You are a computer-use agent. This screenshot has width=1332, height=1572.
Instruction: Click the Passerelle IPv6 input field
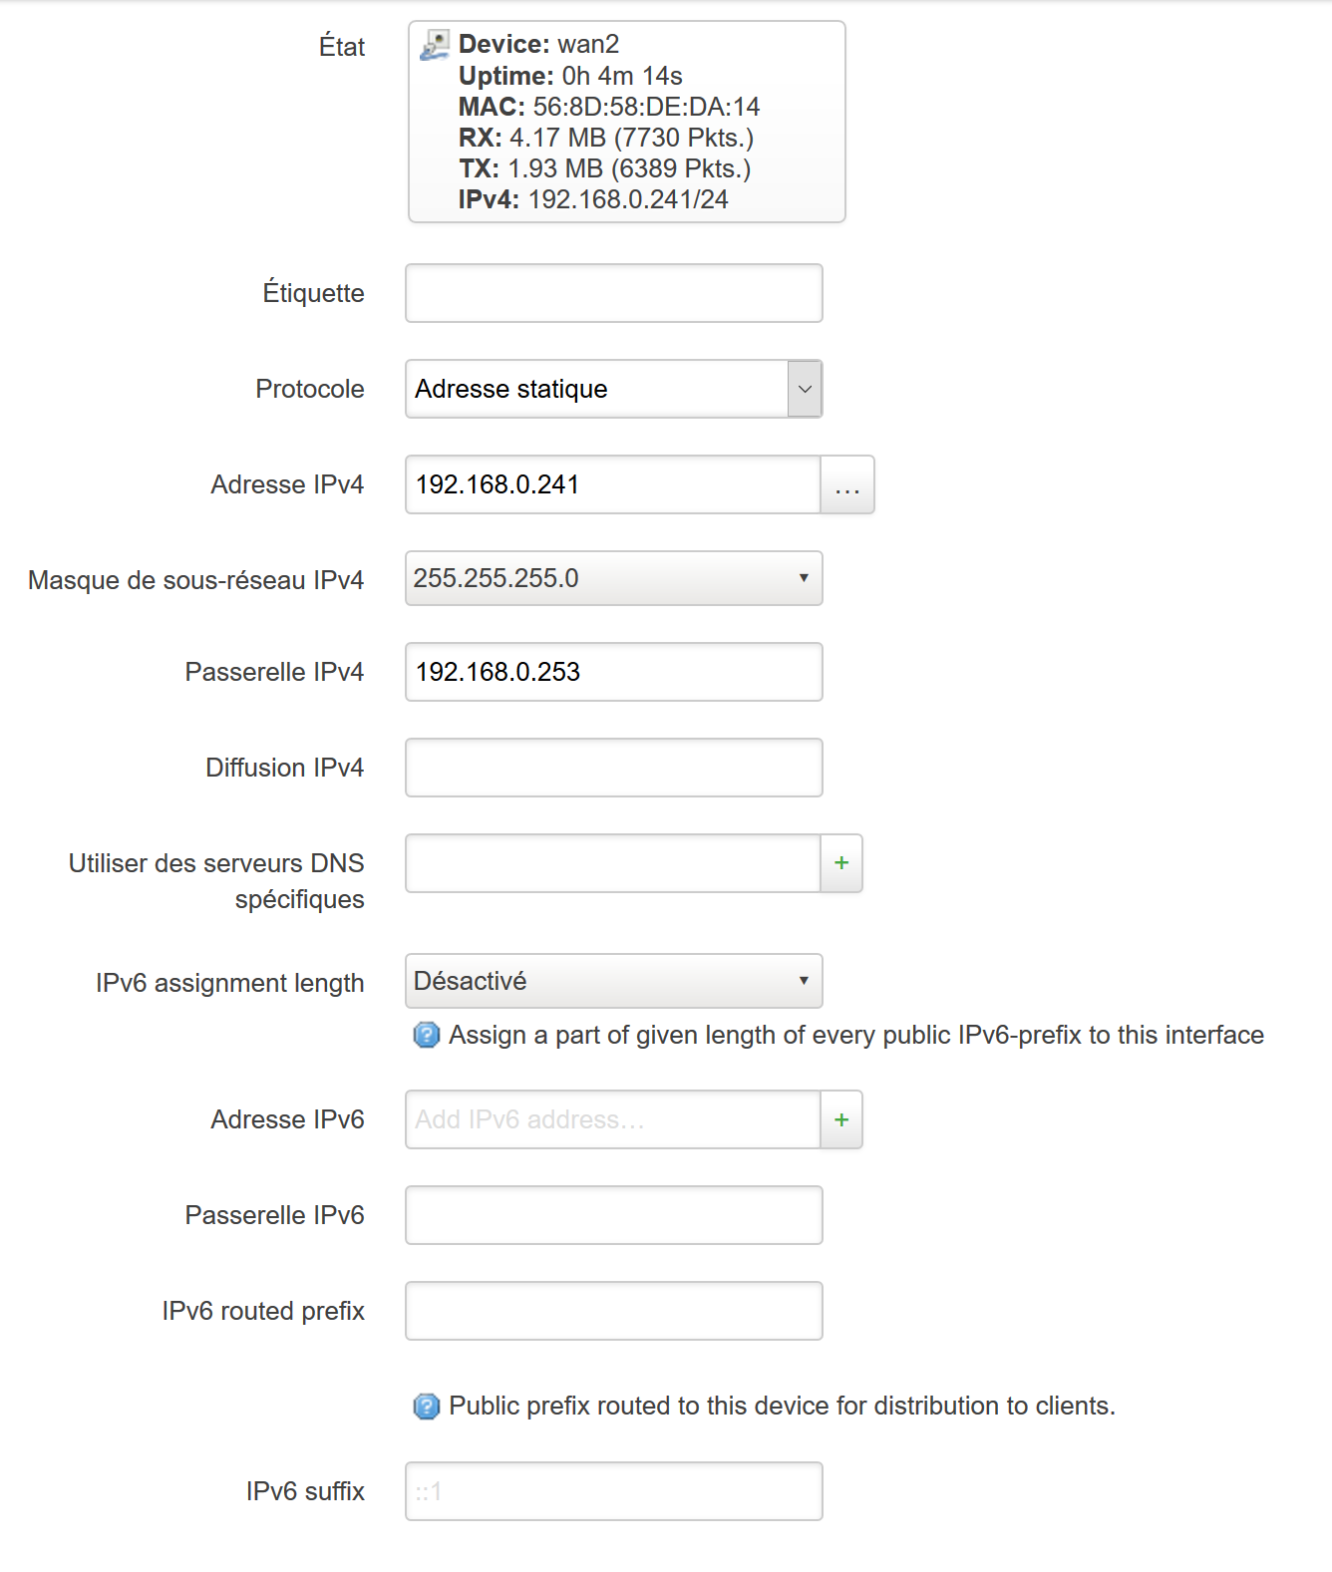click(x=612, y=1215)
